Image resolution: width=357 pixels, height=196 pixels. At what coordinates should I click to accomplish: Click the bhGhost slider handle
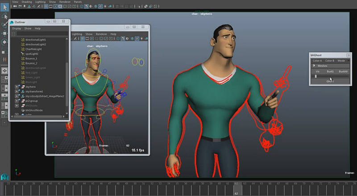click(316, 76)
